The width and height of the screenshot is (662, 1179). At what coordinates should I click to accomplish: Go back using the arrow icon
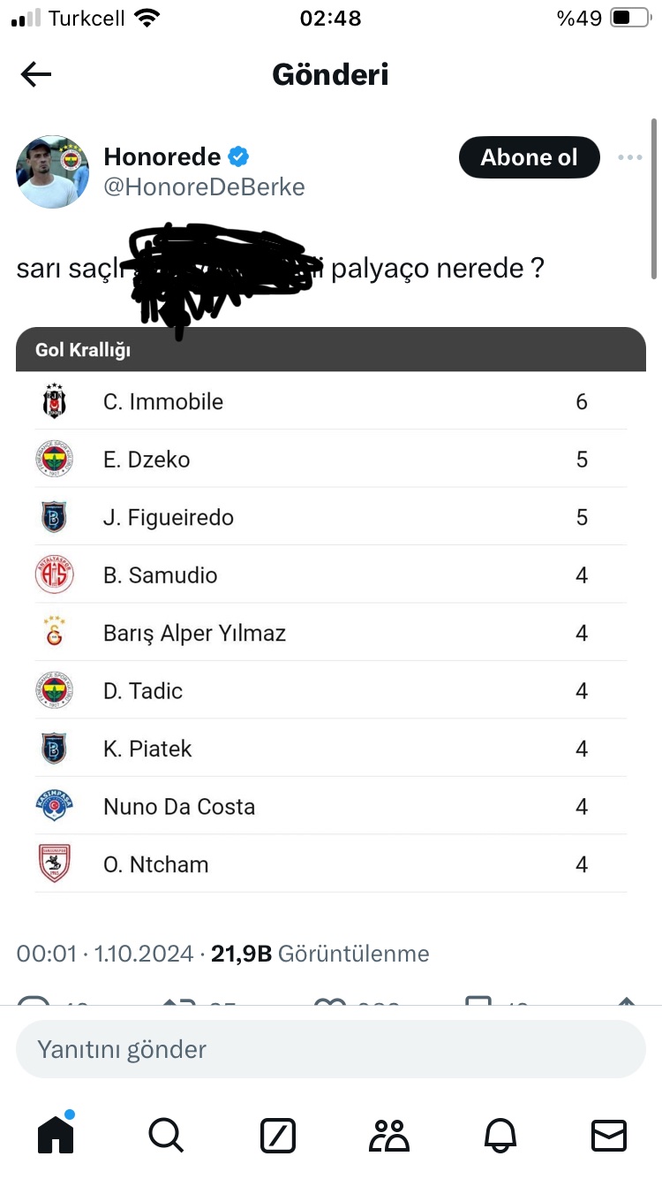(x=36, y=75)
